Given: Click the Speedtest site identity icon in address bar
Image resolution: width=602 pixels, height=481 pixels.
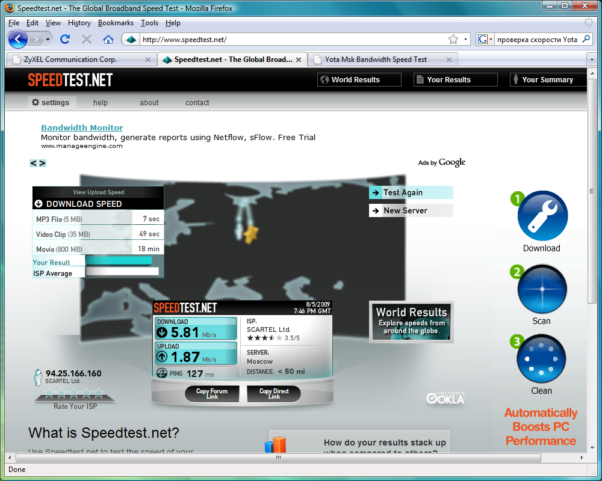Looking at the screenshot, I should tap(131, 39).
